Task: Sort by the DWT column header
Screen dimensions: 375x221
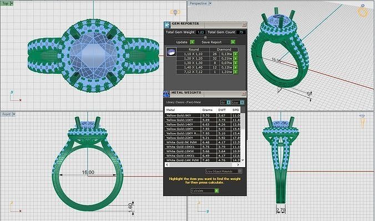Action: click(224, 110)
